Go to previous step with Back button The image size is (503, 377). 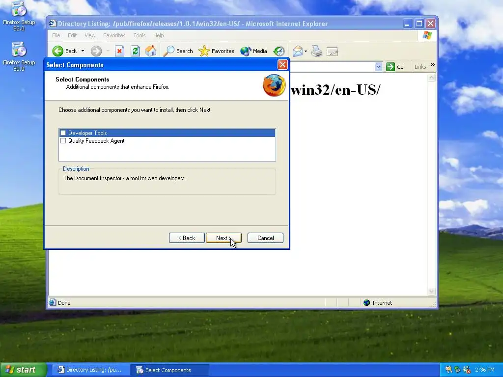pos(187,238)
